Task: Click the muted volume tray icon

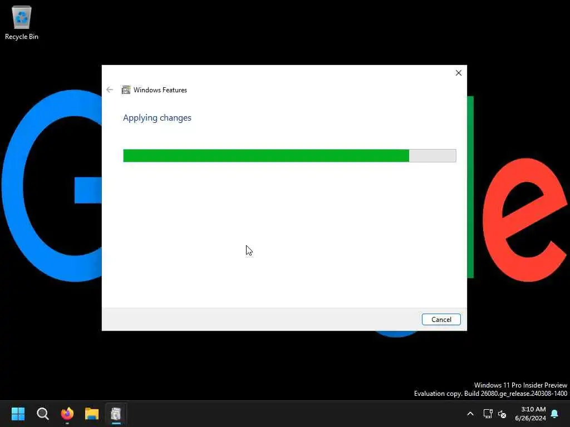Action: pyautogui.click(x=502, y=414)
